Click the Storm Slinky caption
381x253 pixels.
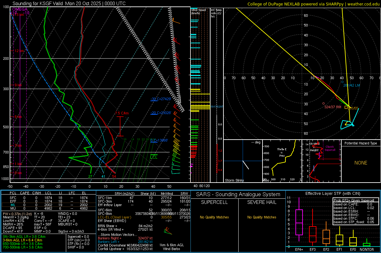coord(234,180)
